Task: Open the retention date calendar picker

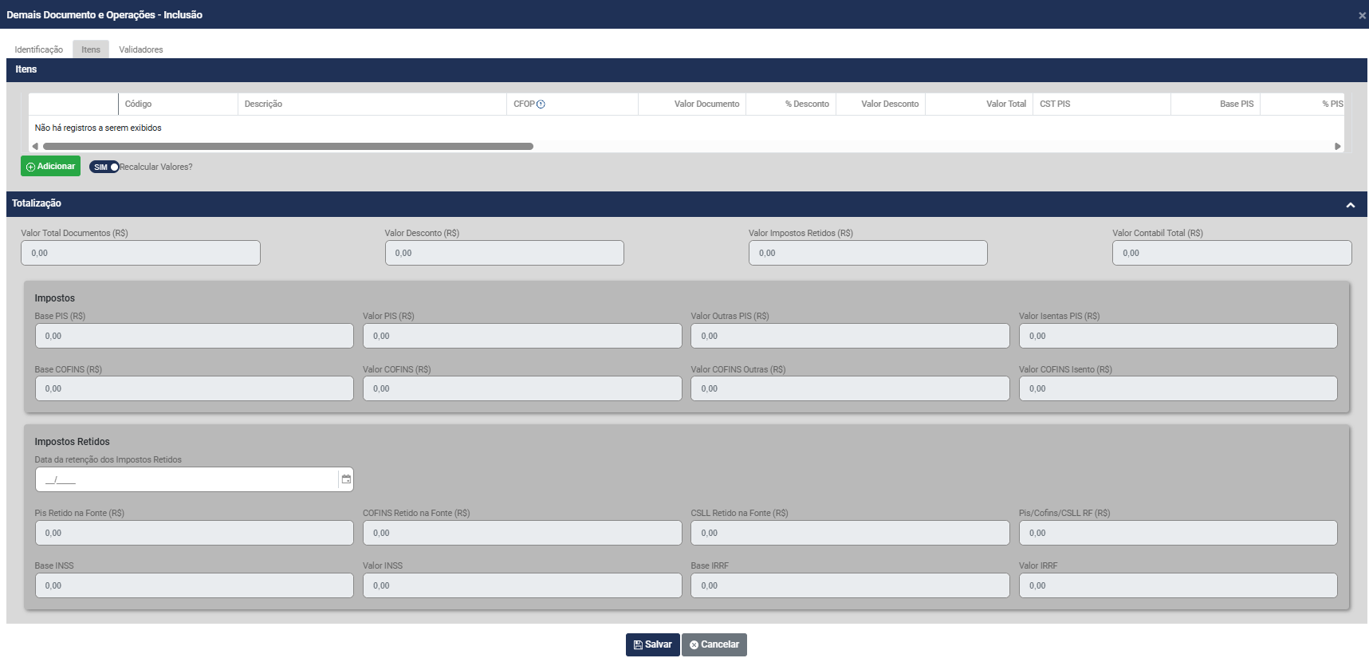Action: click(346, 479)
